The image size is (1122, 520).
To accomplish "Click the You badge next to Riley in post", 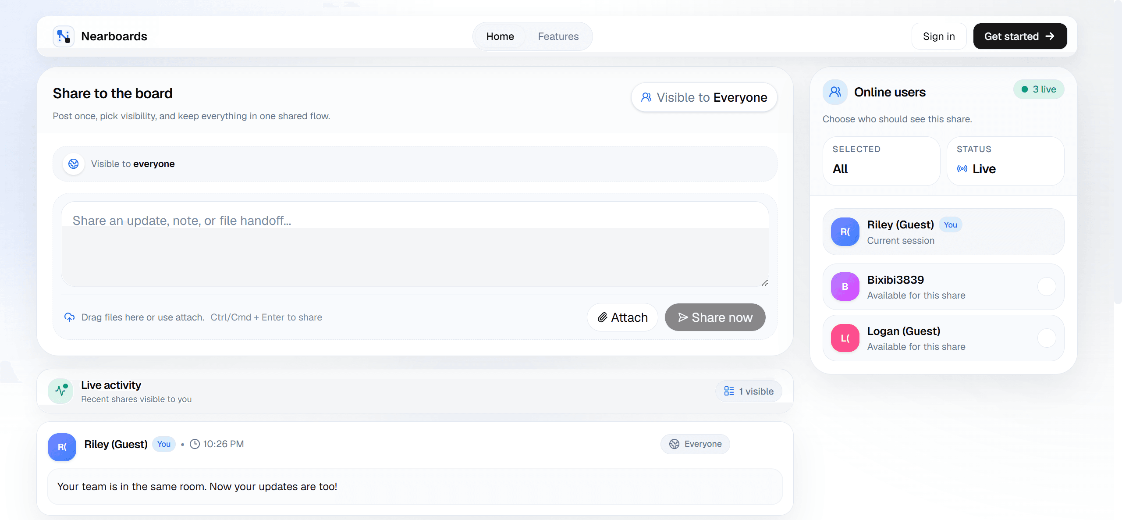I will (164, 444).
